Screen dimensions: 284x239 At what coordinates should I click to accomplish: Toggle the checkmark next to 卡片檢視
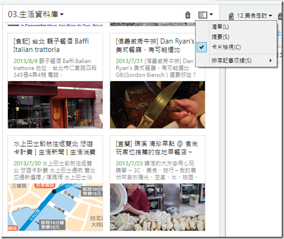pyautogui.click(x=202, y=47)
